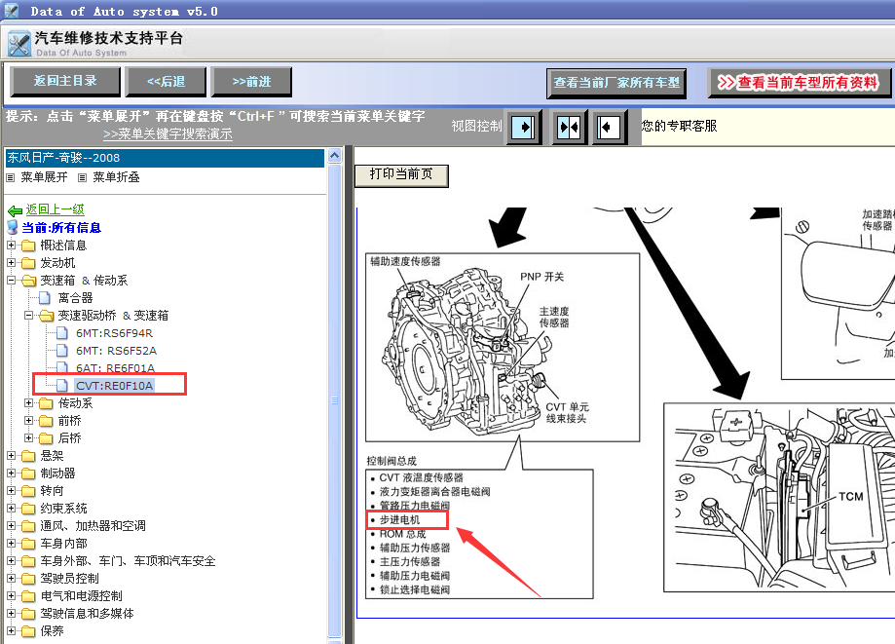This screenshot has width=895, height=644.
Task: Click the 6MT:RS6F94R document icon
Action: click(x=62, y=333)
